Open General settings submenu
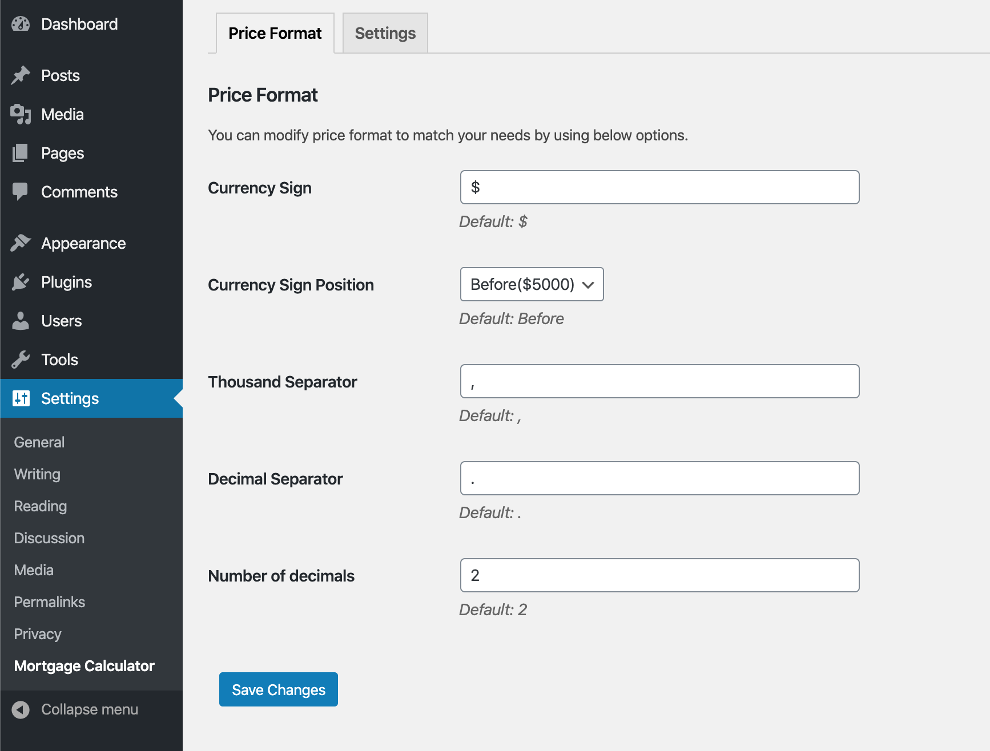The width and height of the screenshot is (990, 751). (x=39, y=442)
